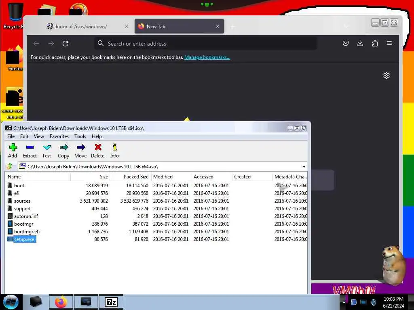Click the Firefox search or address bar
Screen dimensions: 414x310
point(206,44)
